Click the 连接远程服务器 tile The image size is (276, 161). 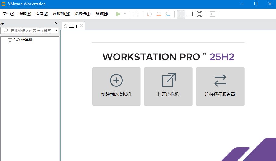(220, 86)
